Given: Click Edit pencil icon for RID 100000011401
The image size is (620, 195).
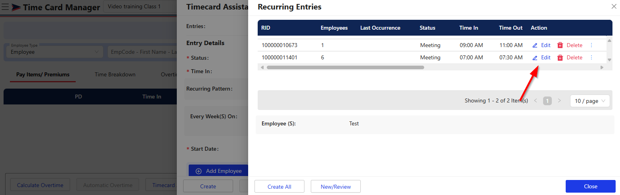Looking at the screenshot, I should pos(535,58).
